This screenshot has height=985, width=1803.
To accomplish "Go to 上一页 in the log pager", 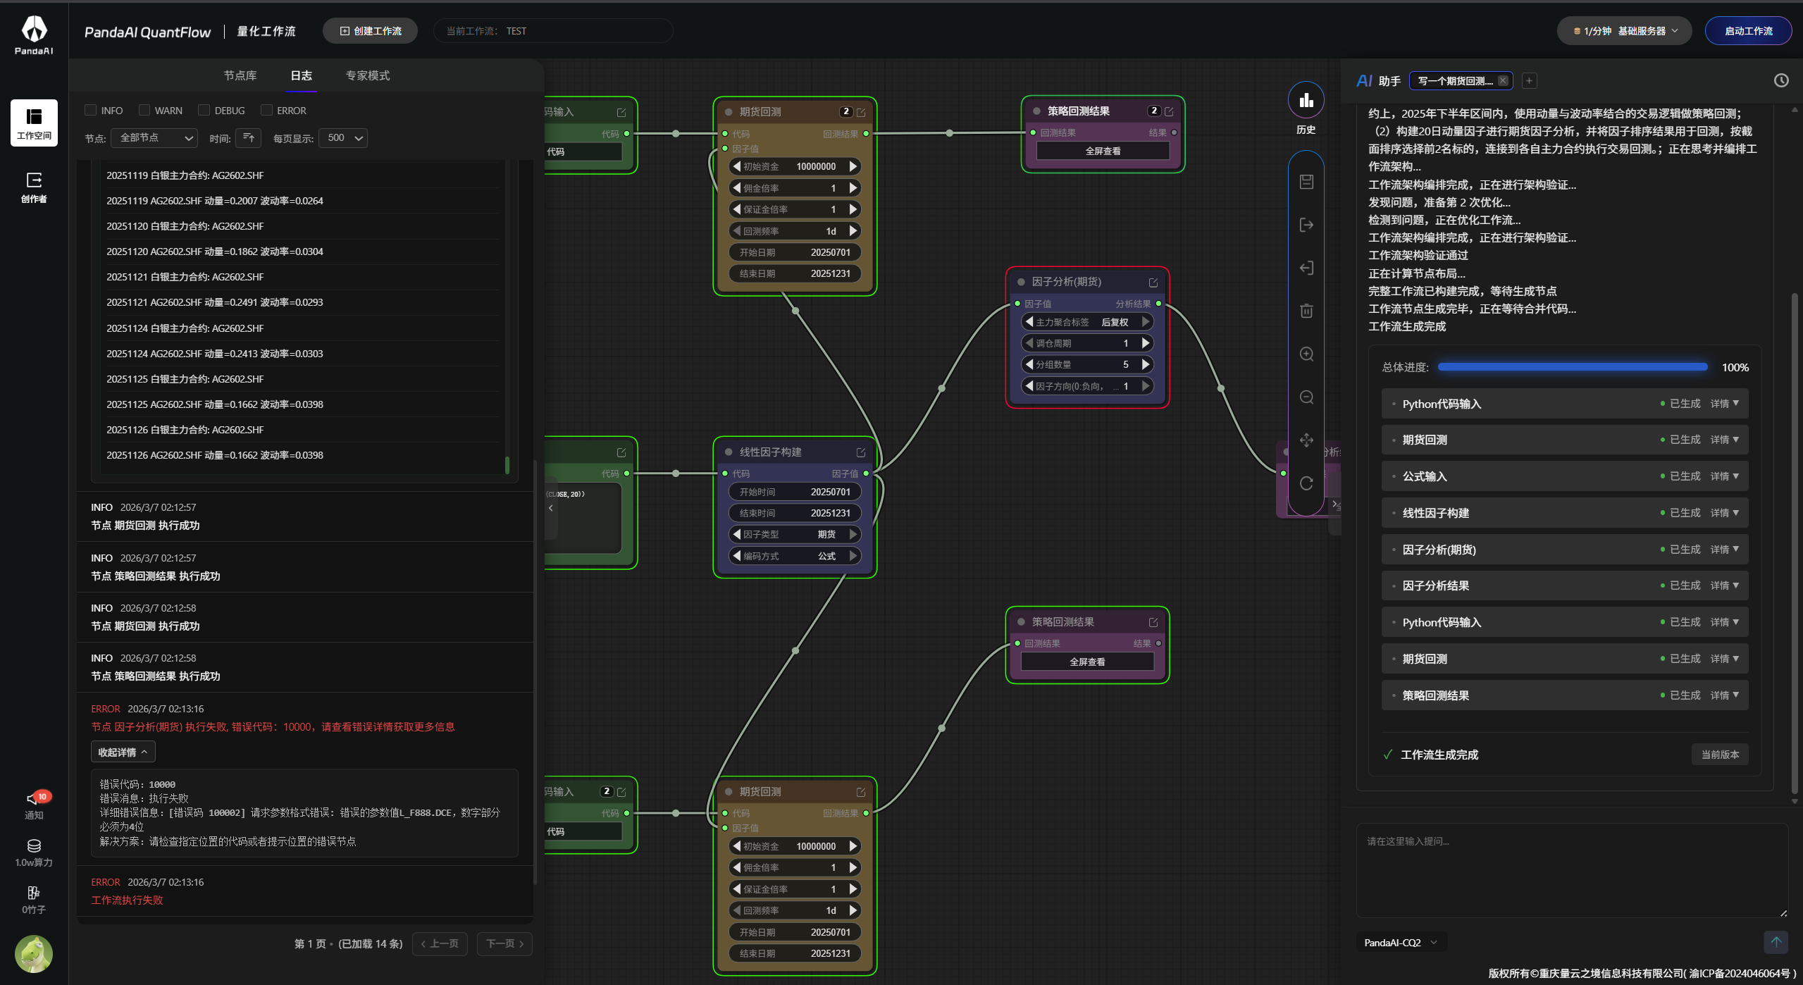I will tap(440, 943).
